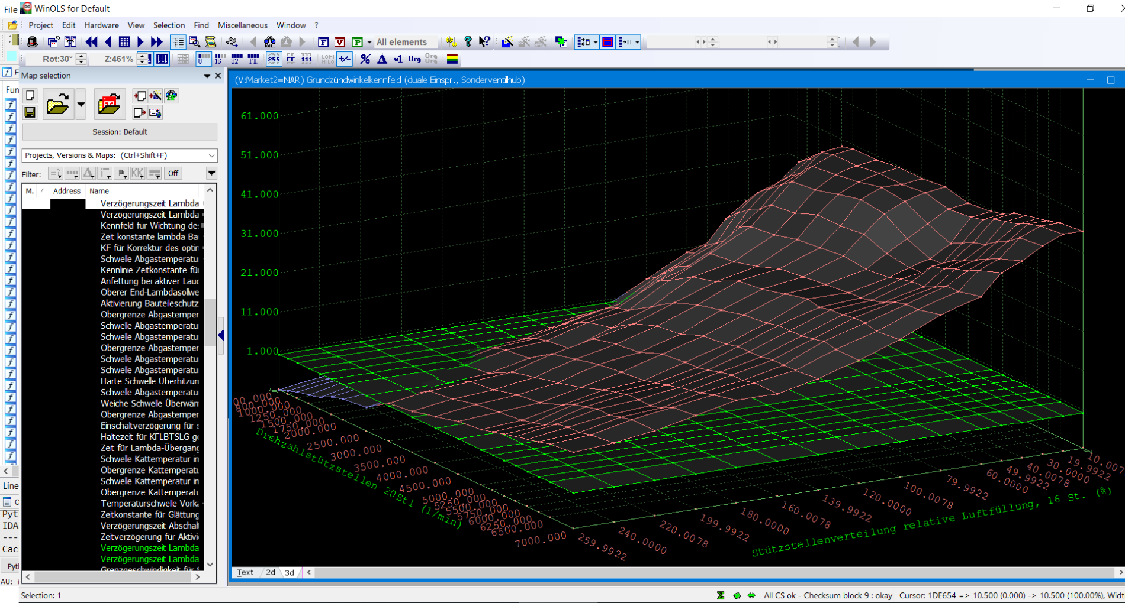Open the Projects, Versions & Maps combo box
1125x603 pixels.
tap(120, 155)
